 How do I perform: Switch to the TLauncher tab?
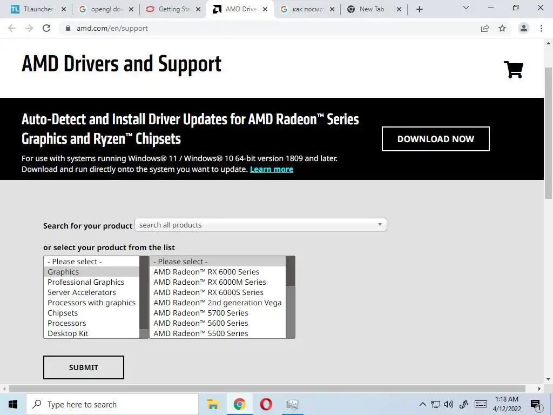34,9
